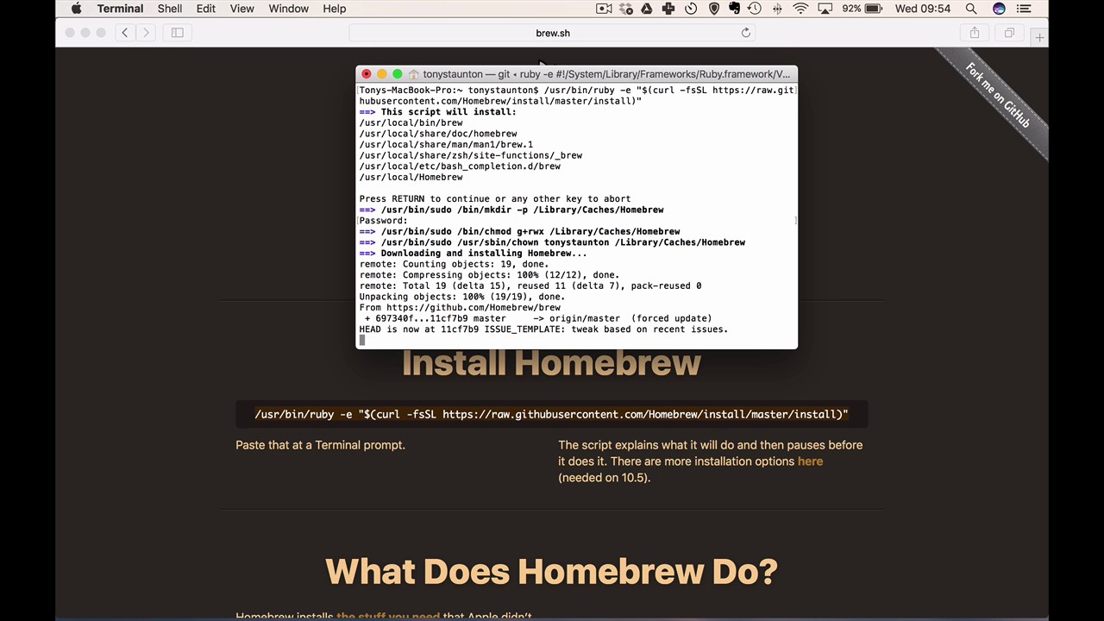Click the Wed 09:54 clock
Image resolution: width=1104 pixels, height=621 pixels.
pyautogui.click(x=923, y=9)
